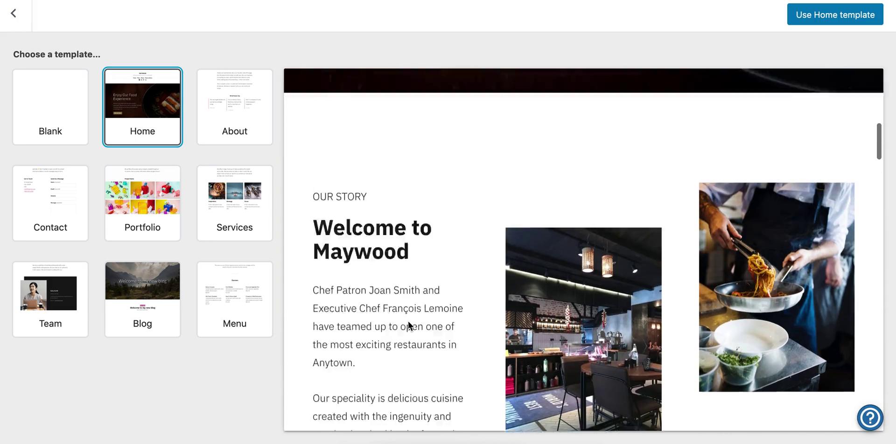The image size is (896, 444).
Task: Select the Menu template
Action: pyautogui.click(x=234, y=299)
